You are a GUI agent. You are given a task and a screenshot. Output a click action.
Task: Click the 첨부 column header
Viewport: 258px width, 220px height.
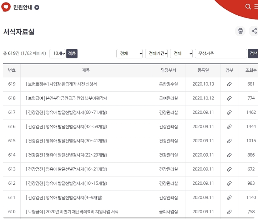[229, 70]
